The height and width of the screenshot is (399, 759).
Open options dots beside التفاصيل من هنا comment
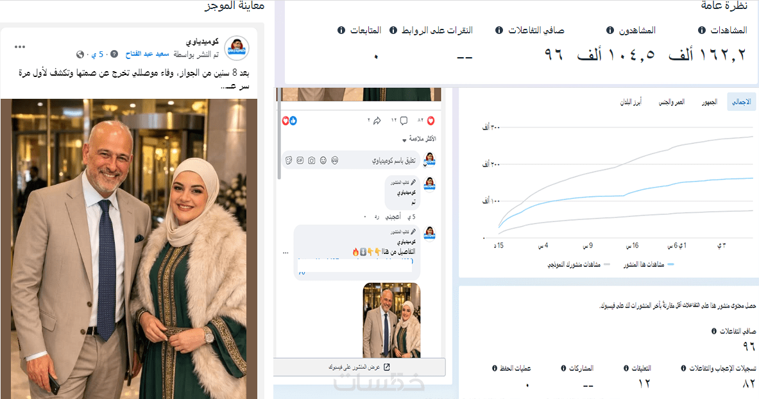(x=286, y=253)
